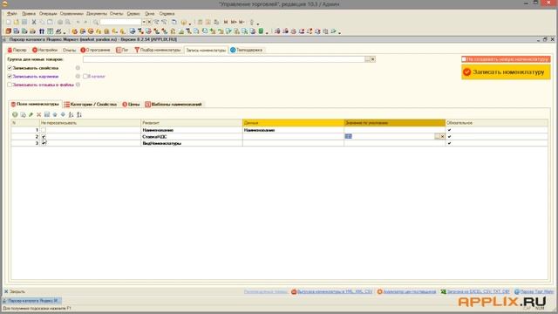558x314 pixels.
Task: Click the Реквизит column header
Action: pyautogui.click(x=192, y=123)
